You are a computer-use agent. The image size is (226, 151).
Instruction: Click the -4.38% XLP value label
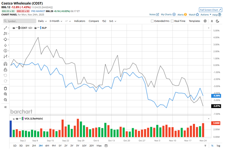tap(216, 96)
